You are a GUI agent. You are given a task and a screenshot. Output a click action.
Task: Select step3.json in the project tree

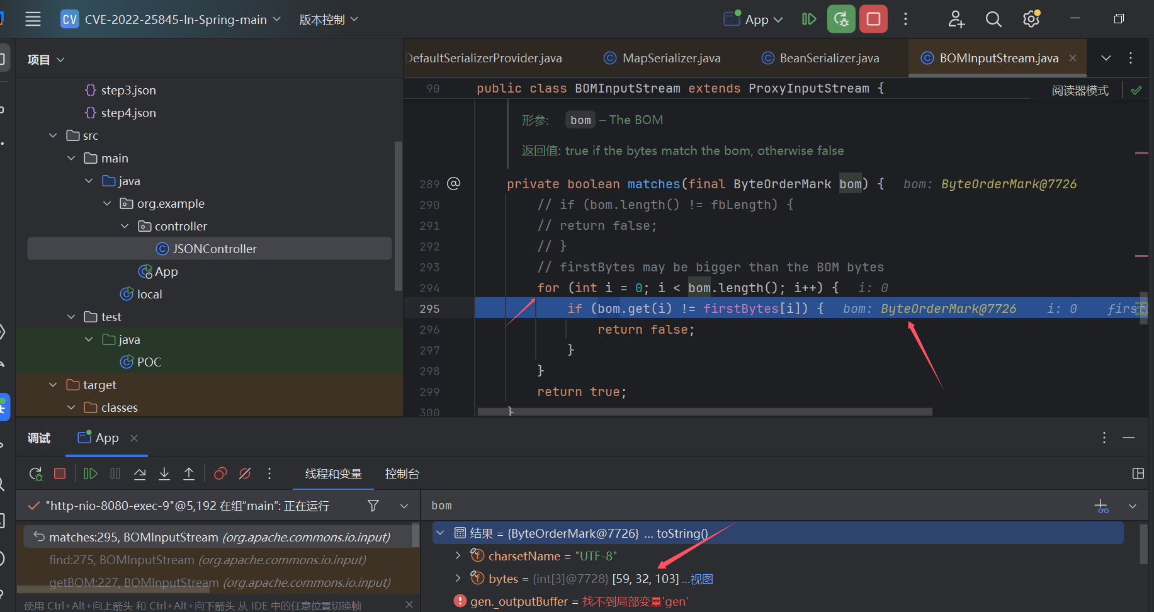click(128, 90)
